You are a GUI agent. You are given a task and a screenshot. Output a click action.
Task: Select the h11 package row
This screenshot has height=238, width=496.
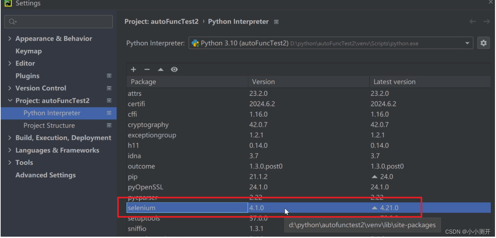[x=309, y=145]
